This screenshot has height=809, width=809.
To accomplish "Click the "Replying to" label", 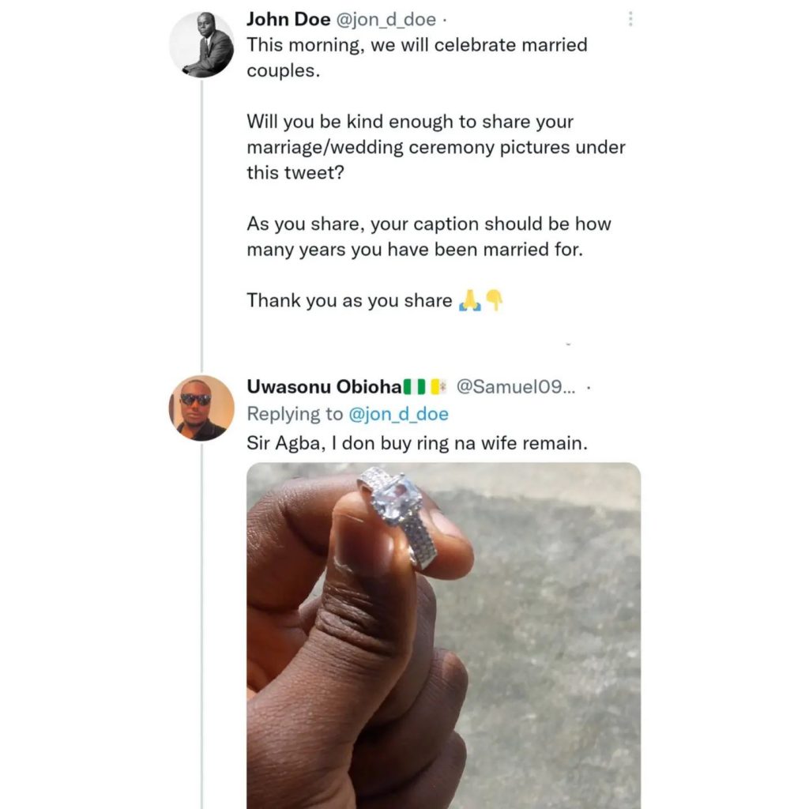I will 295,414.
